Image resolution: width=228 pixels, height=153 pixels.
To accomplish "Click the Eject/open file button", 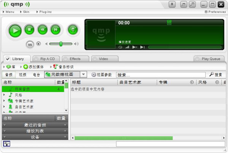I will (x=73, y=29).
